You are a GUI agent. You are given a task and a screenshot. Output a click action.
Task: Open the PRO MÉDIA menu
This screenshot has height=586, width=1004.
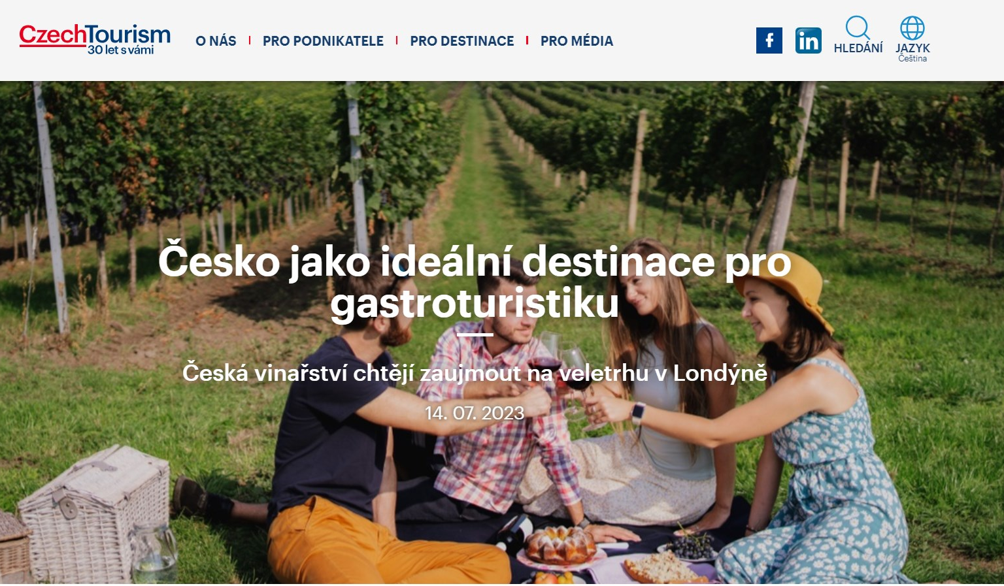[577, 41]
